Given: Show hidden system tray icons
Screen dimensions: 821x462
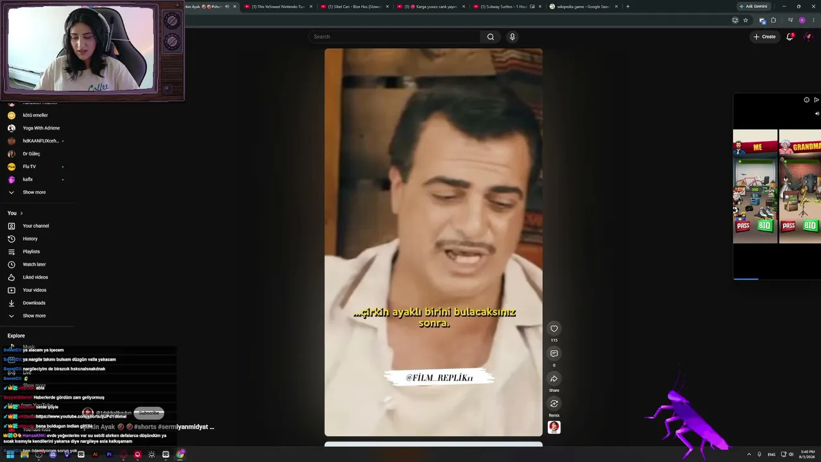Looking at the screenshot, I should tap(749, 454).
